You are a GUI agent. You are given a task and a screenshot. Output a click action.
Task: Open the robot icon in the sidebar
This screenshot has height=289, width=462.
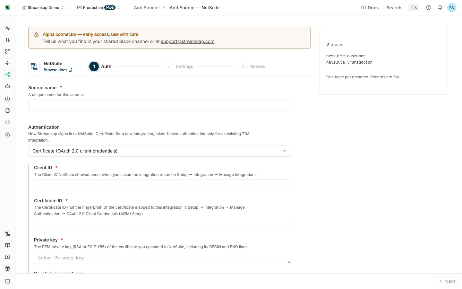pyautogui.click(x=8, y=86)
